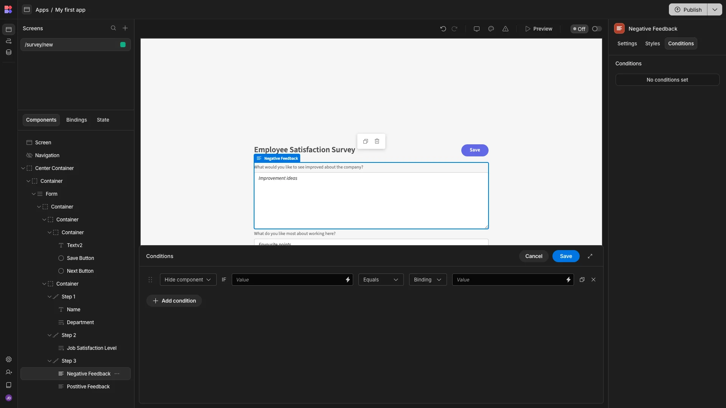Open the theme palette icon
The height and width of the screenshot is (408, 726).
[x=491, y=29]
